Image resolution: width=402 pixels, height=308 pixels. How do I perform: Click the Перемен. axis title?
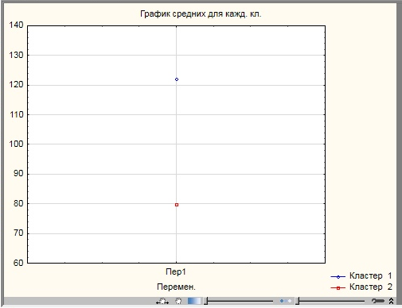pyautogui.click(x=176, y=287)
